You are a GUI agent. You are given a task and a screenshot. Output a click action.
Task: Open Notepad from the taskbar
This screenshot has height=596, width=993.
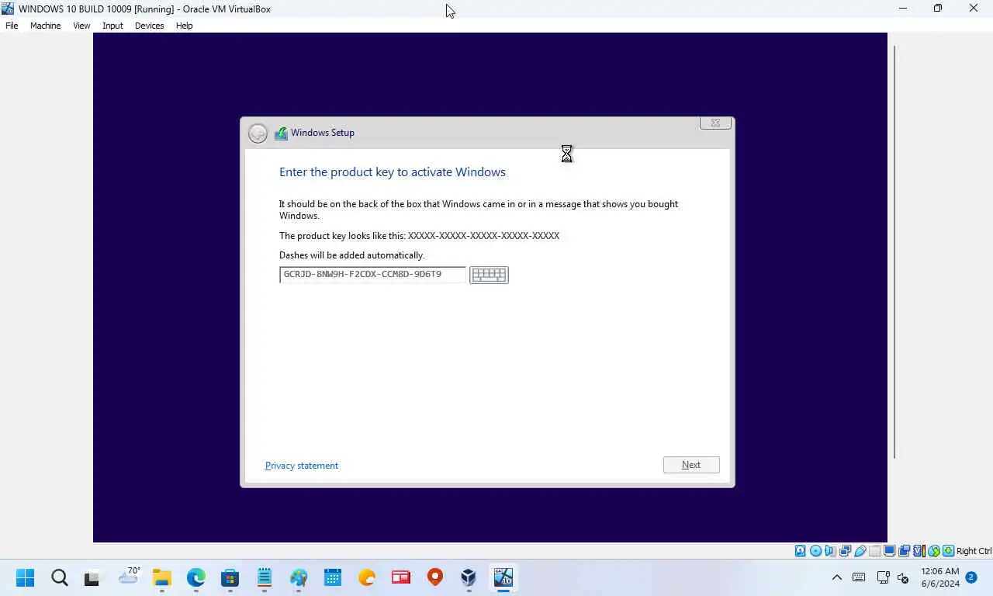265,577
